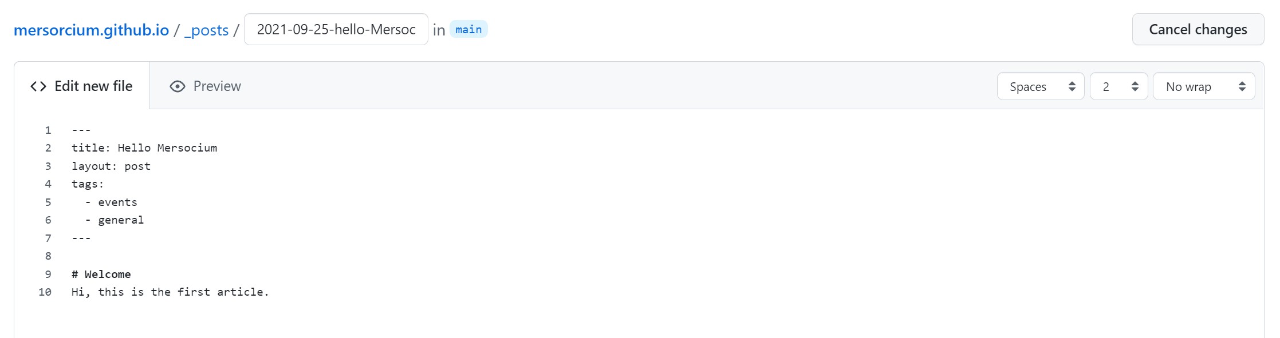
Task: Click line number 10 in the gutter
Action: pyautogui.click(x=45, y=292)
